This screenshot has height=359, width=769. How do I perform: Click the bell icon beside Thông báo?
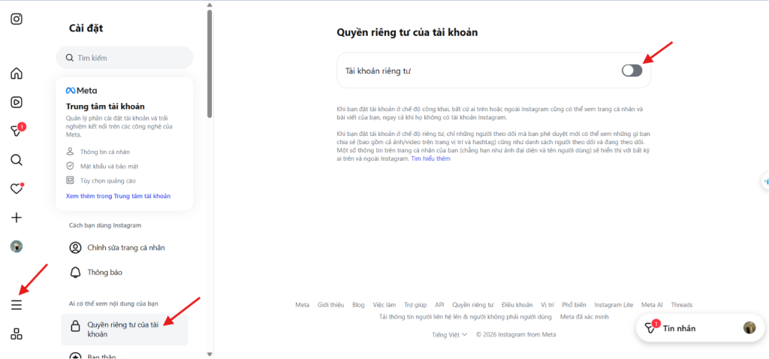coord(75,272)
